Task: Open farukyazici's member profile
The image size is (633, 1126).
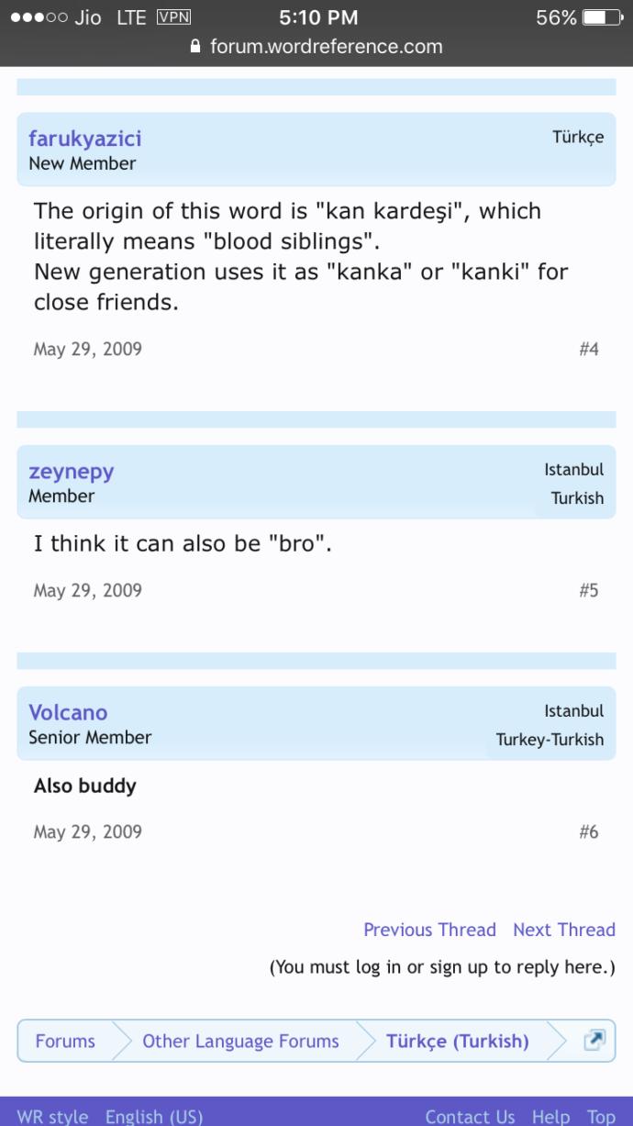Action: tap(84, 139)
